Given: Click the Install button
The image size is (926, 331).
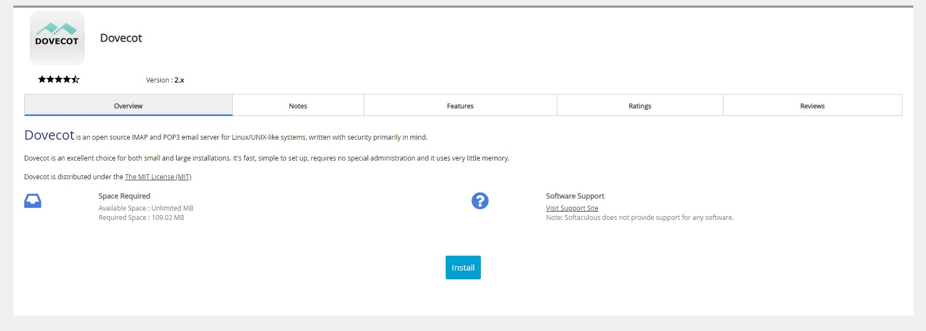Looking at the screenshot, I should [x=463, y=267].
